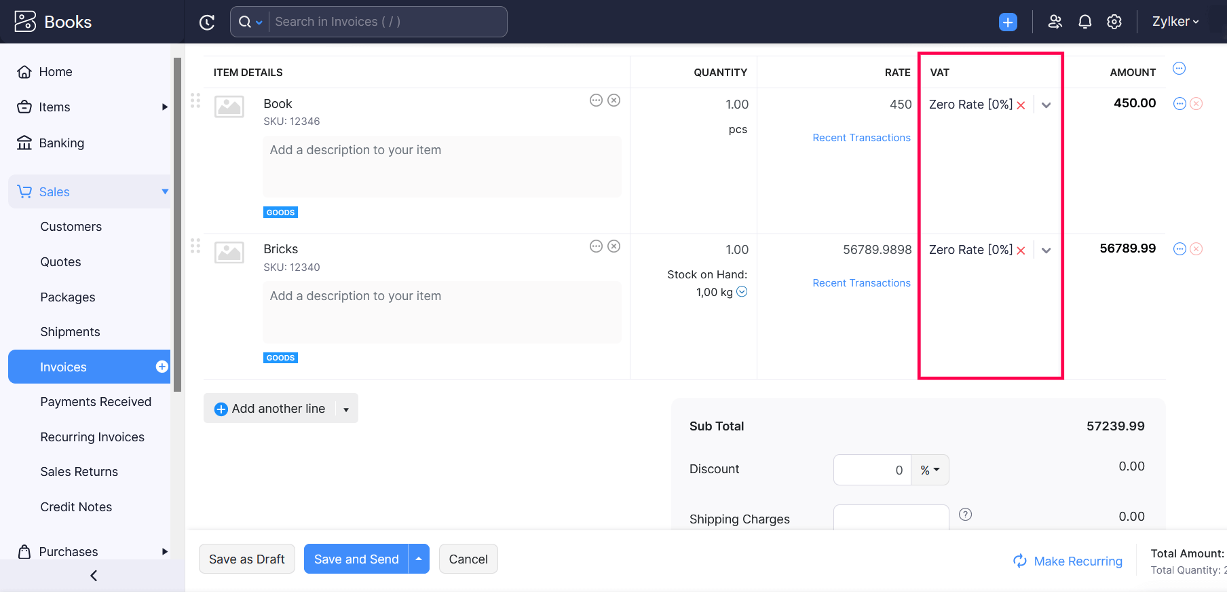Open Recent Transactions for Book

861,138
